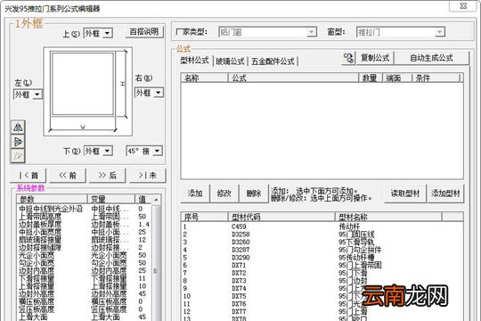
Task: Click the chain-link icon beside 复制公式
Action: (x=348, y=58)
